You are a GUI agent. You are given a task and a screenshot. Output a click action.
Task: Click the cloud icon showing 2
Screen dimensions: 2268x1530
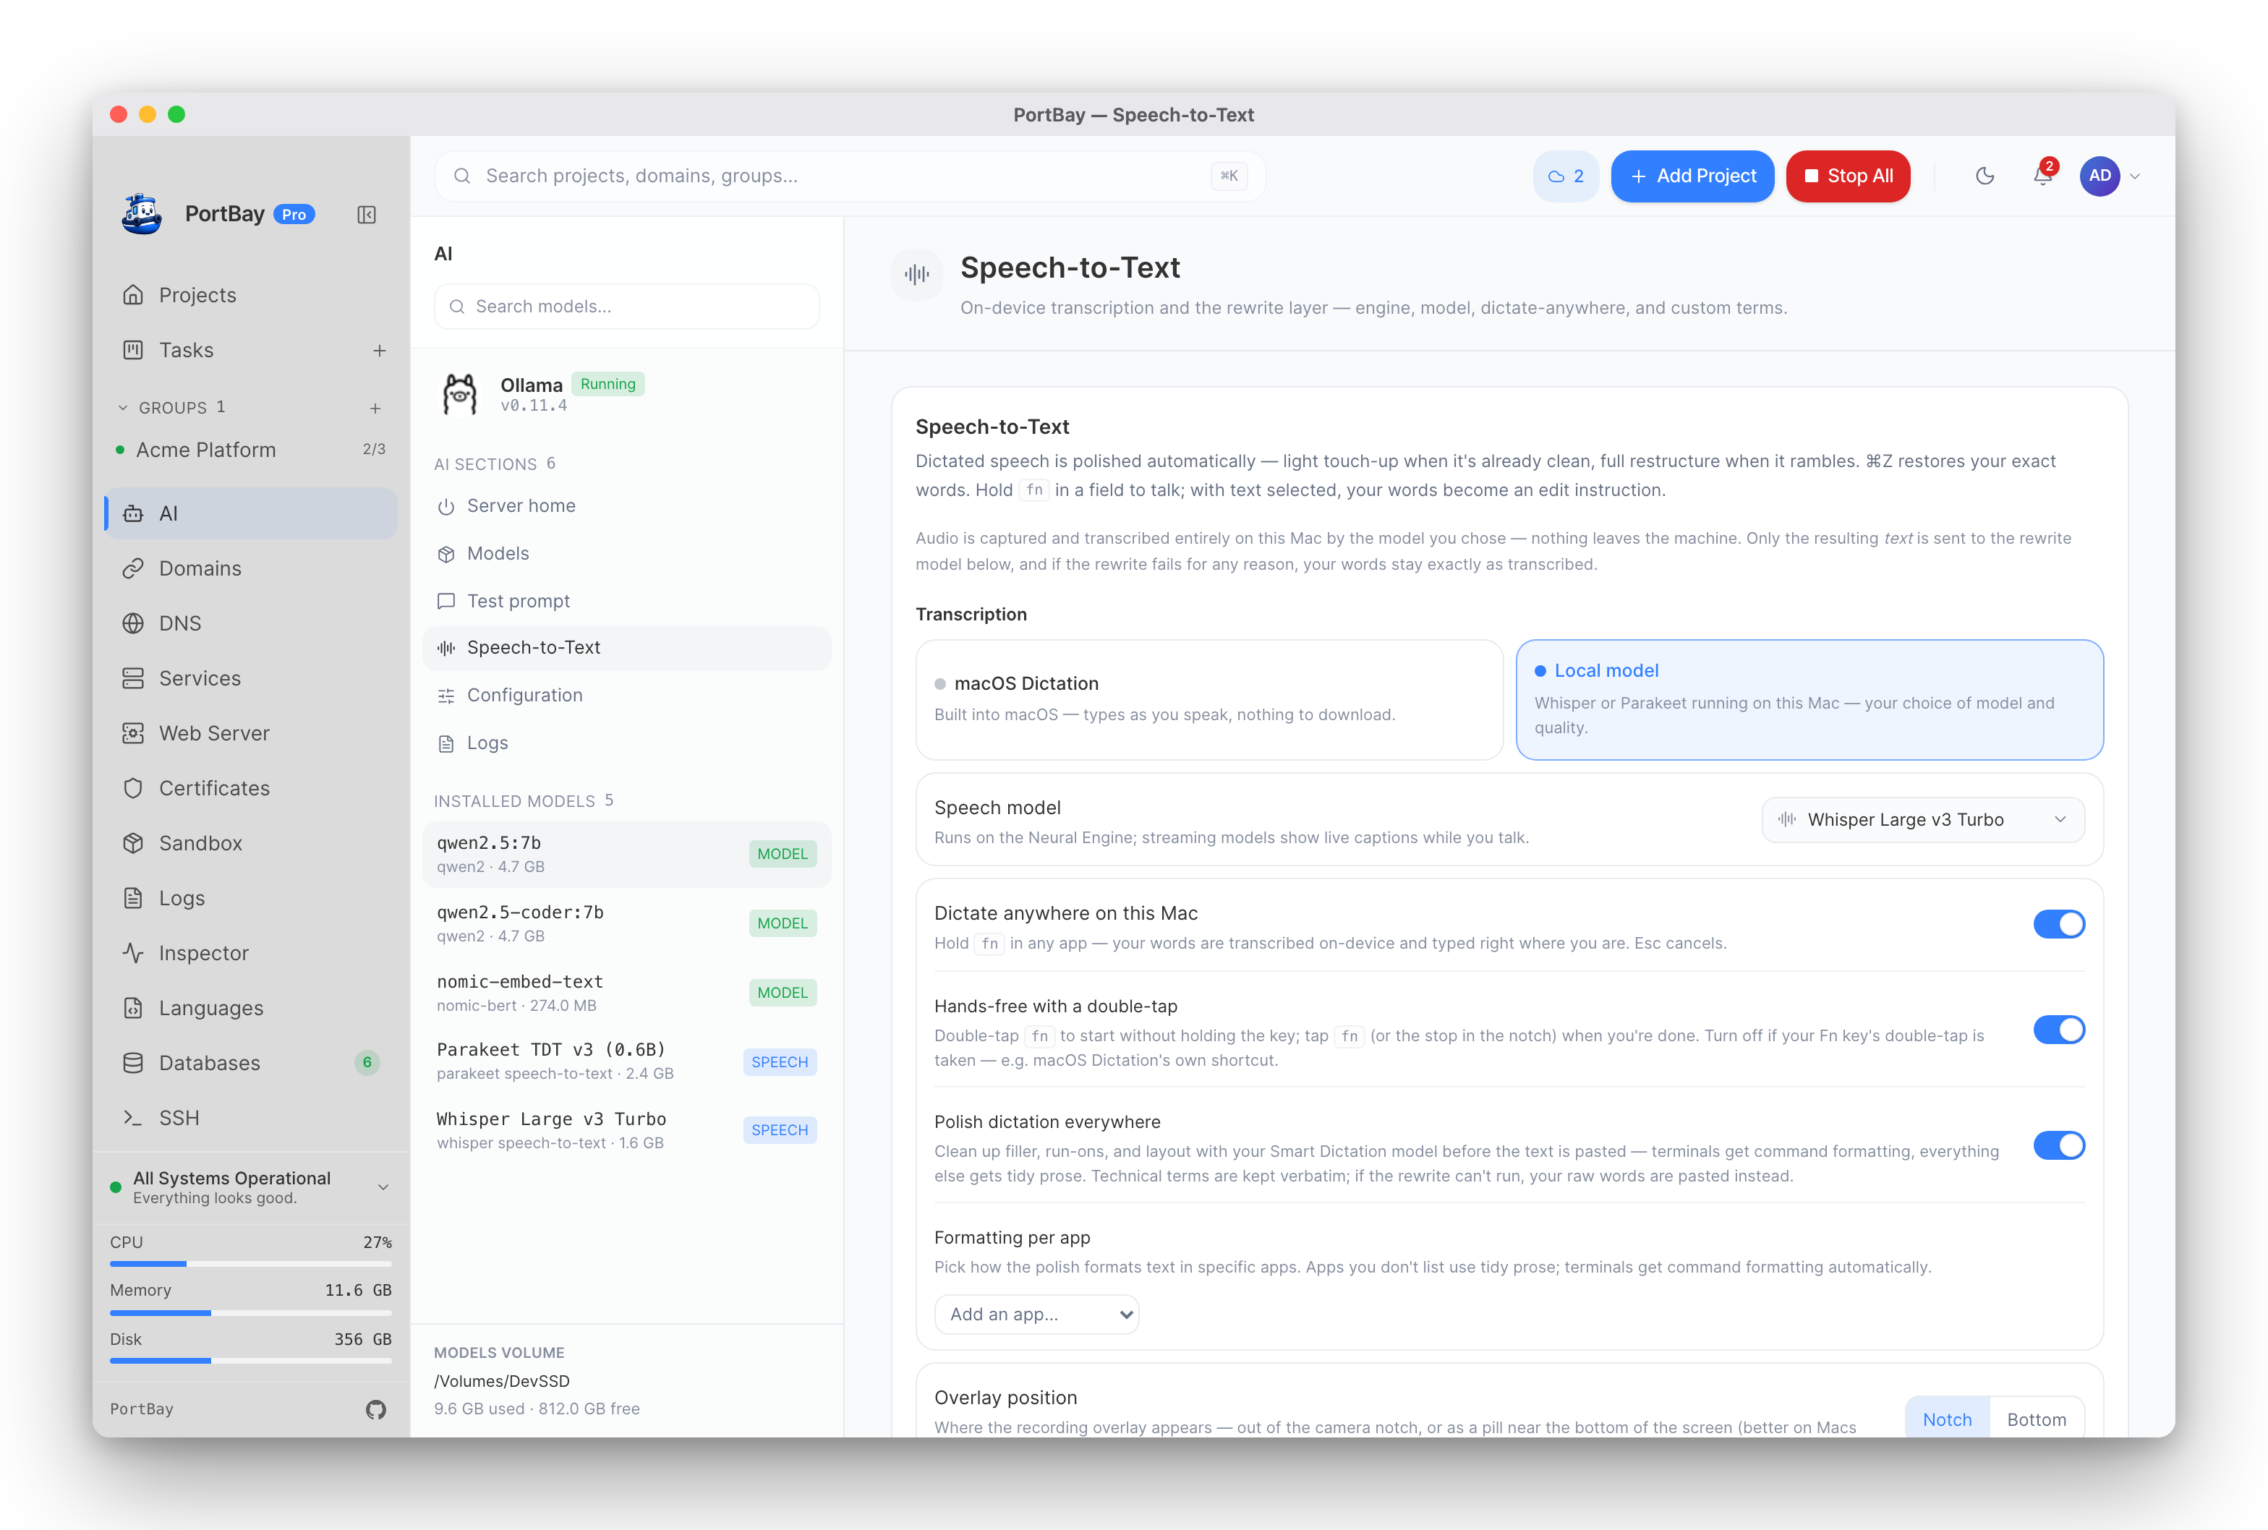click(x=1566, y=176)
